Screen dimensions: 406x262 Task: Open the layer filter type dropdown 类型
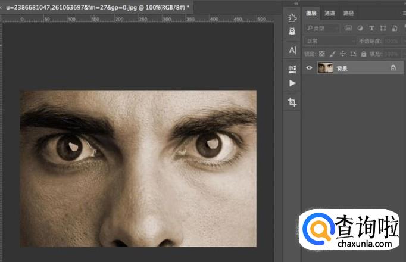tap(321, 28)
